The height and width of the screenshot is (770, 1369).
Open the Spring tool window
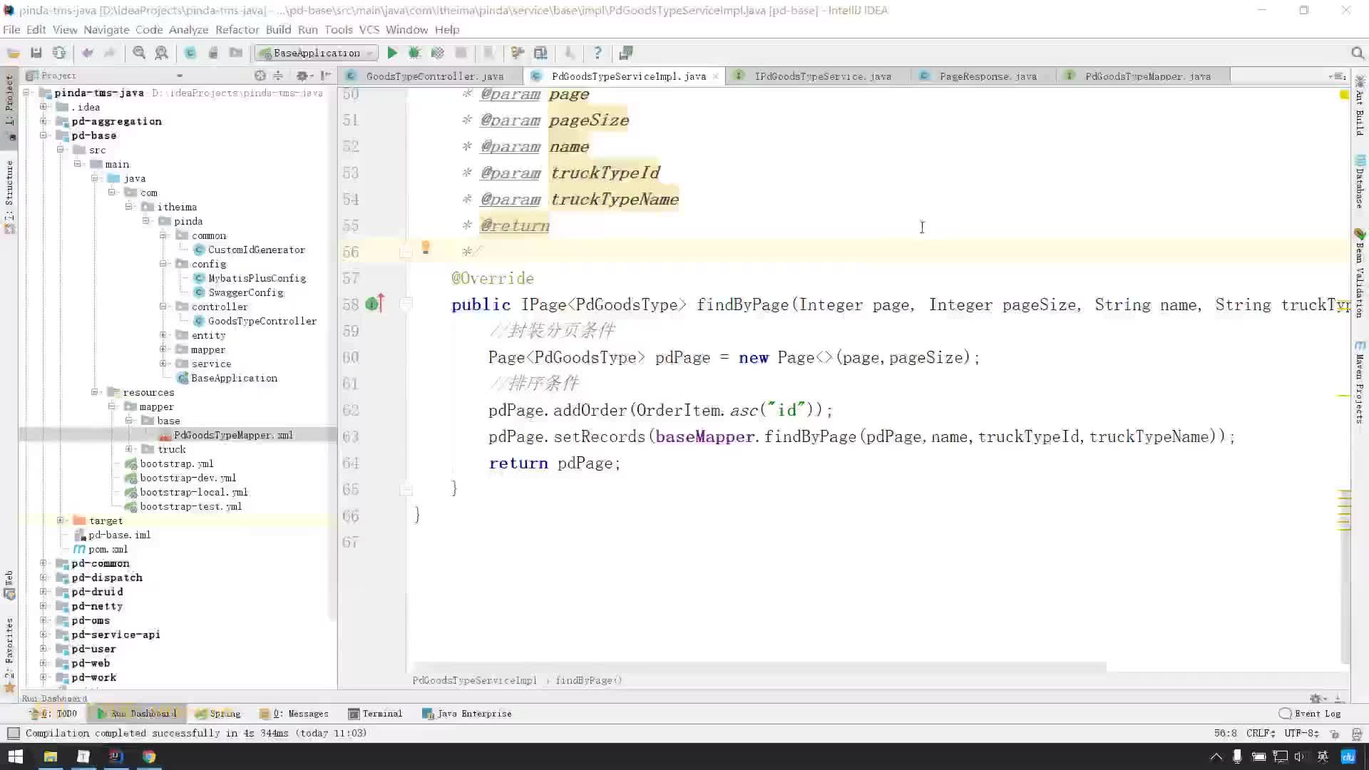[219, 714]
